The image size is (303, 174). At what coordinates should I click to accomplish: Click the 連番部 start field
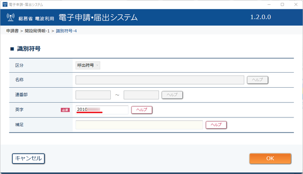click(93, 95)
